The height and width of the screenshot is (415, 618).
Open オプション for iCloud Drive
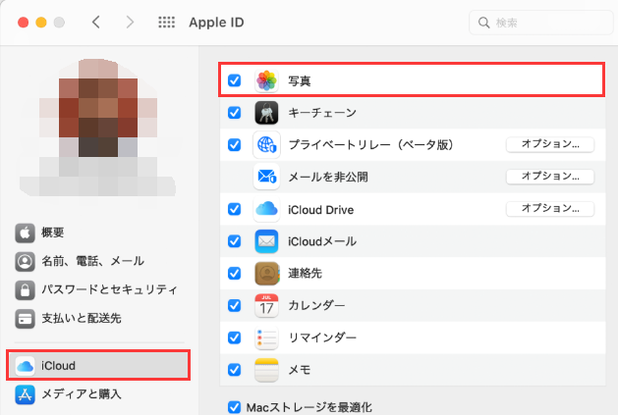550,209
